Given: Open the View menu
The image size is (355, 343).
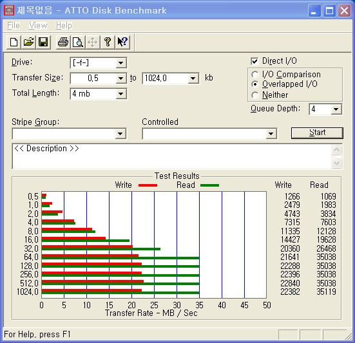Looking at the screenshot, I should tap(38, 25).
